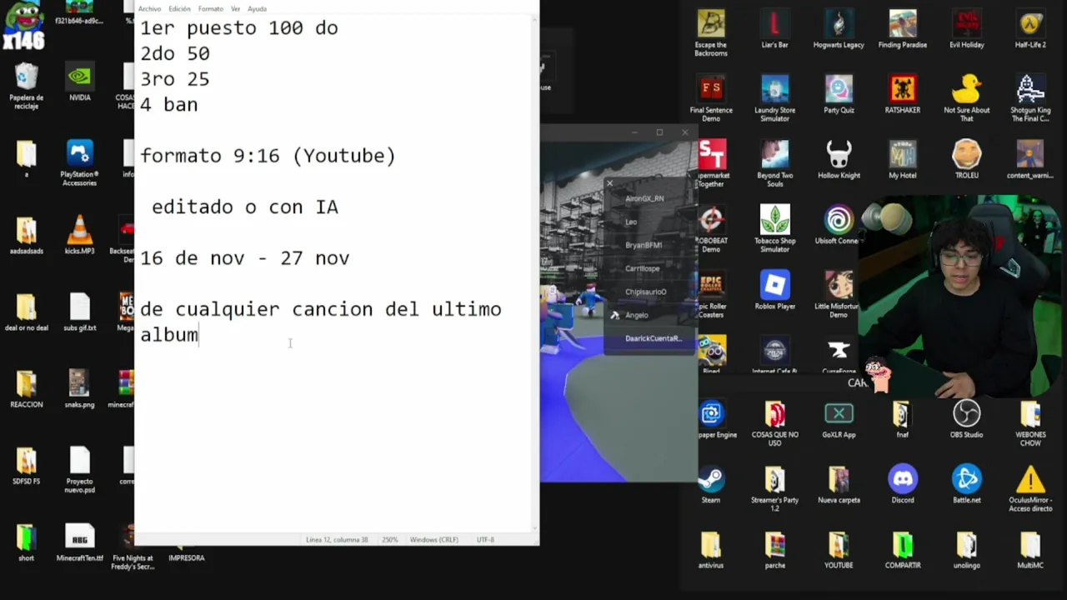Viewport: 1067px width, 600px height.
Task: Select the Steam desktop icon
Action: [711, 485]
